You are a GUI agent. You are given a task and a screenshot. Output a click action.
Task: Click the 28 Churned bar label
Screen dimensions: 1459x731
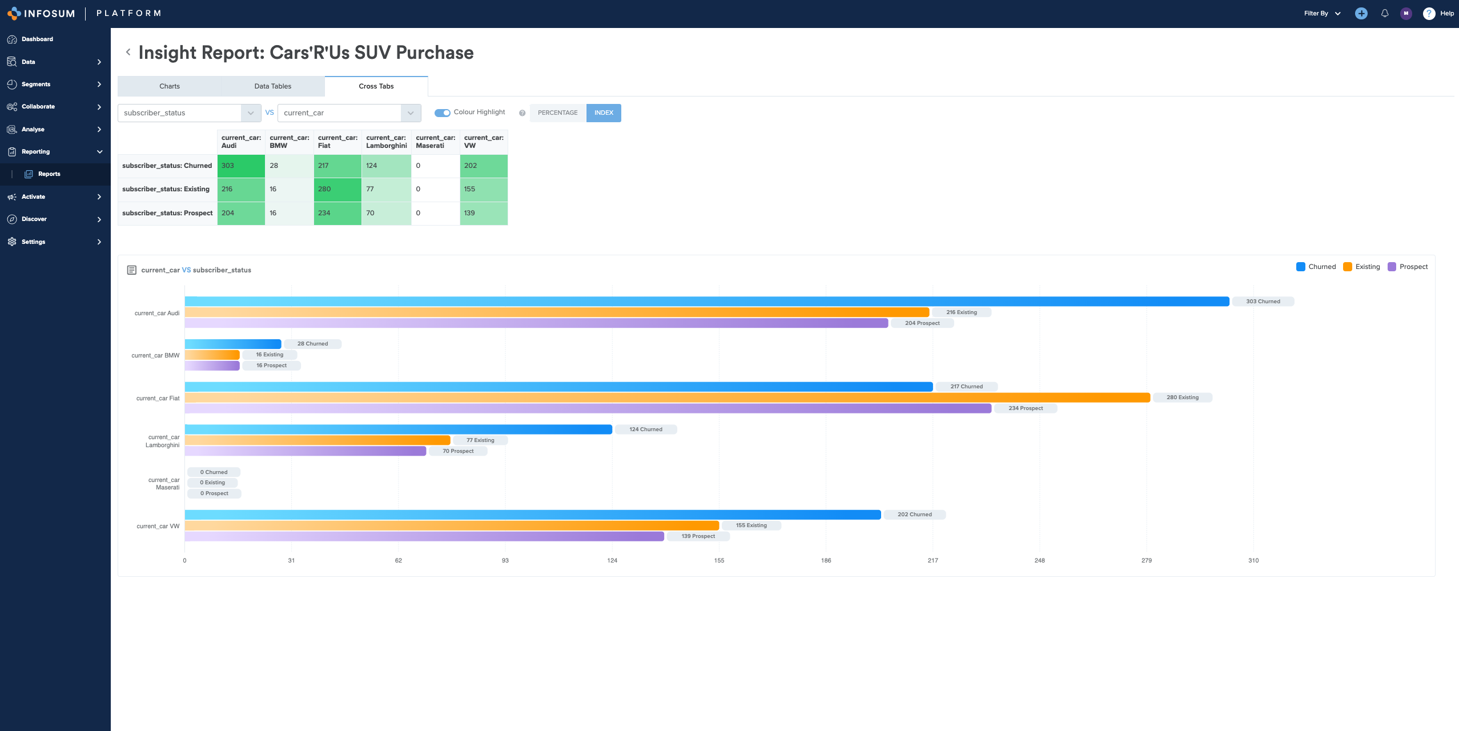(312, 344)
